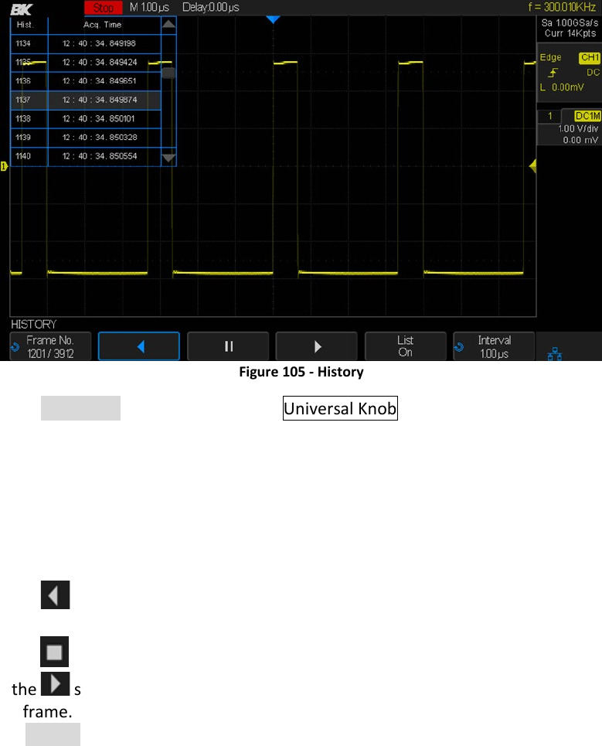602x746 pixels.
Task: Click the history list scrollbar thumb
Action: 168,73
